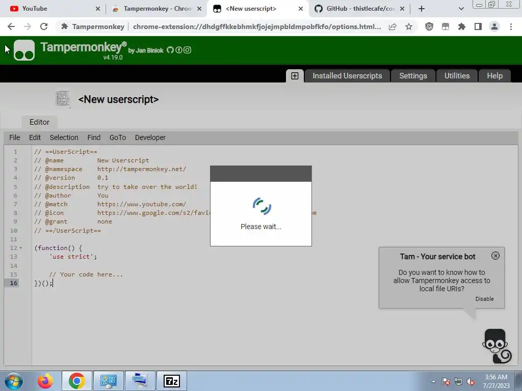Click the @description line text
The width and height of the screenshot is (522, 391).
point(116,186)
